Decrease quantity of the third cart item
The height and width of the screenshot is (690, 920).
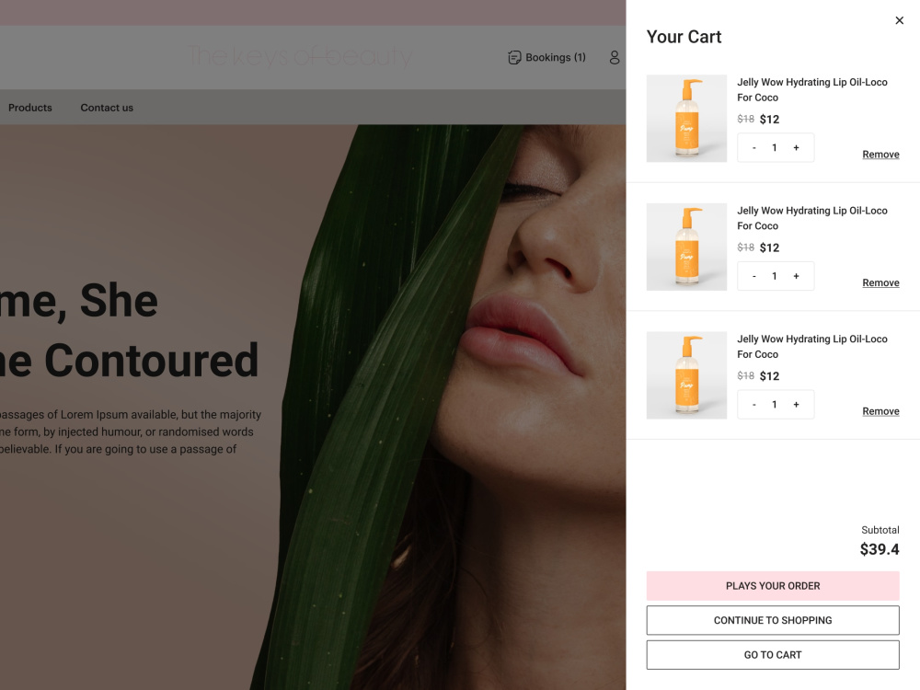754,405
